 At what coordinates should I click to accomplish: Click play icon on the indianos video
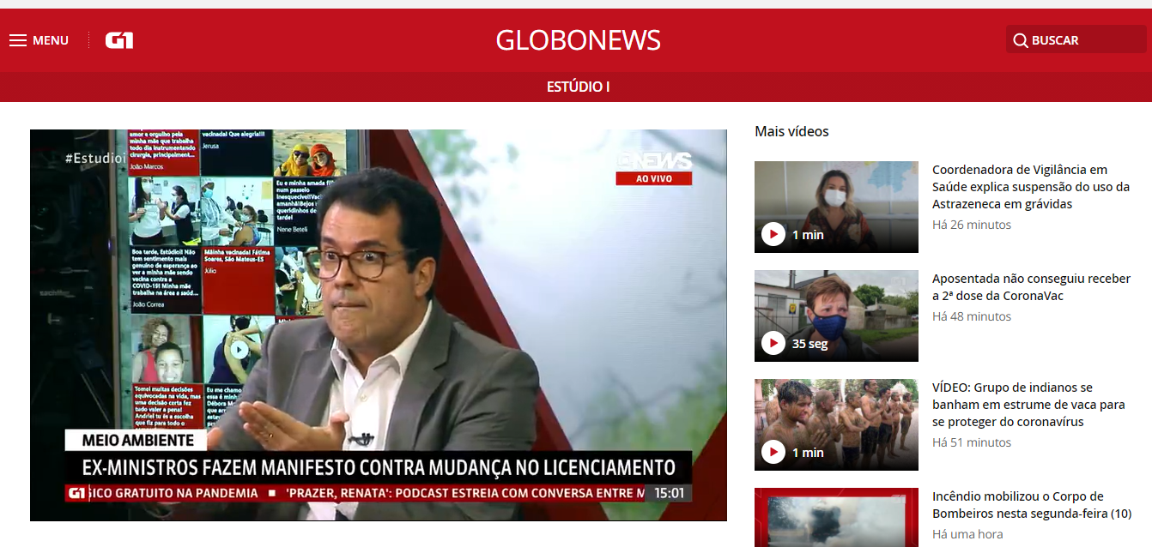point(773,452)
